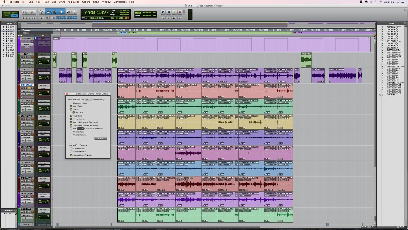Screen dimensions: 408x230
Task: Toggle the Online button in the transport
Action: (x=163, y=12)
